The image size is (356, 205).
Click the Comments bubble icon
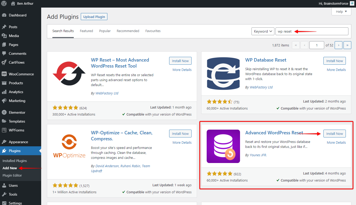click(4, 53)
